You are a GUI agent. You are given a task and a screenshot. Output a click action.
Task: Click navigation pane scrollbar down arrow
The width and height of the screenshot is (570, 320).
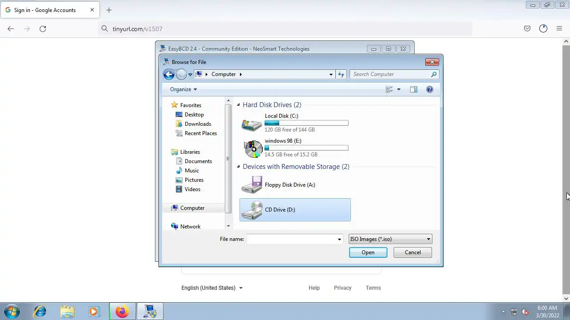228,226
